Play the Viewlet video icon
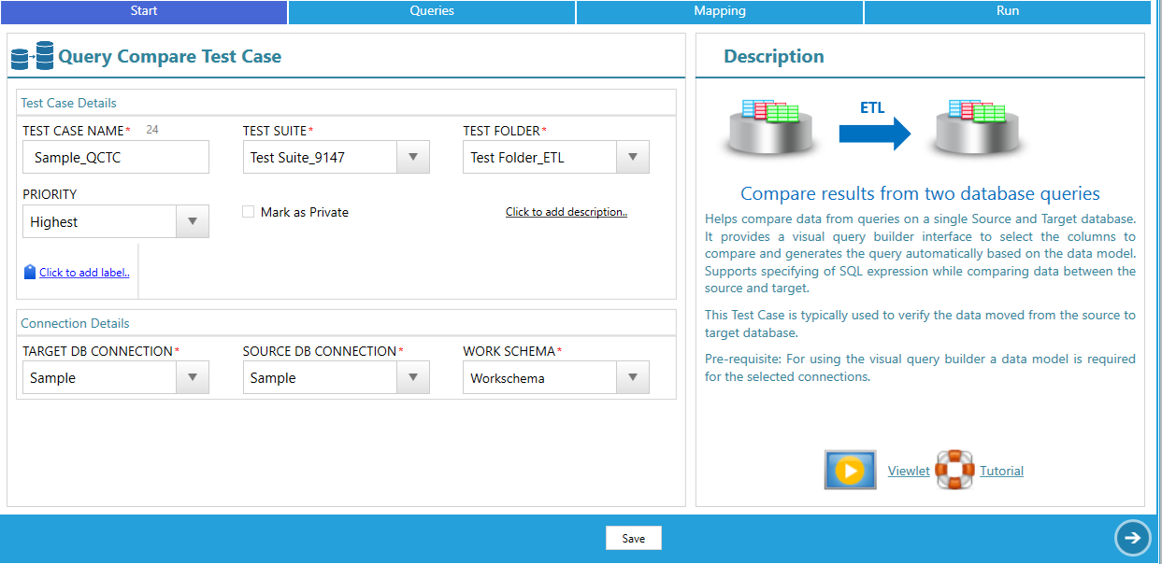 [850, 471]
